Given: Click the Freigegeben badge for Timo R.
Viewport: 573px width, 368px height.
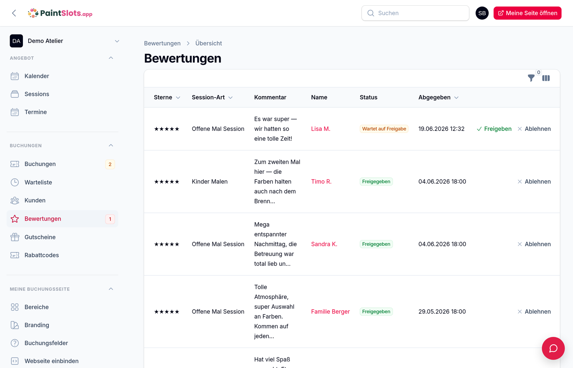Looking at the screenshot, I should [376, 182].
